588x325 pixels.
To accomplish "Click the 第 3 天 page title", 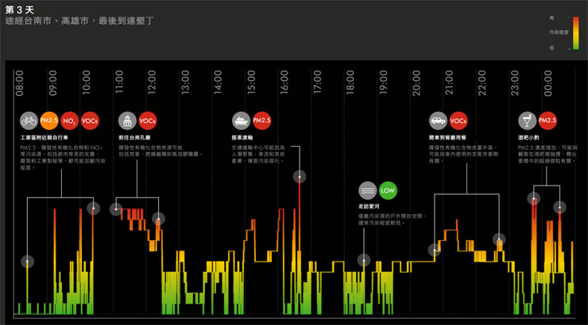I will click(20, 8).
